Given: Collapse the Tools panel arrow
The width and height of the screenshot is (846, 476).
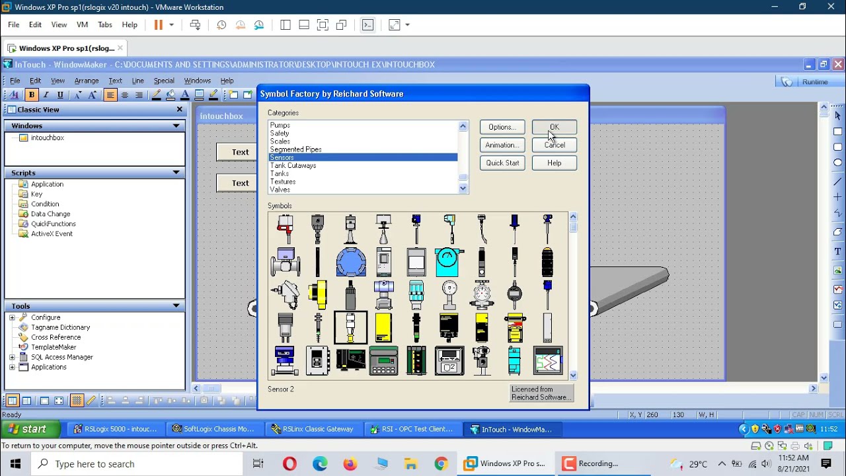Looking at the screenshot, I should [176, 306].
